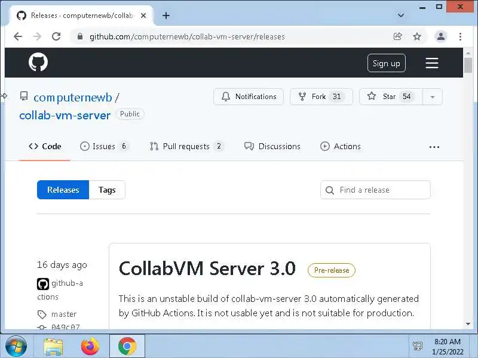The height and width of the screenshot is (358, 478).
Task: Click the Notifications button
Action: [x=249, y=97]
